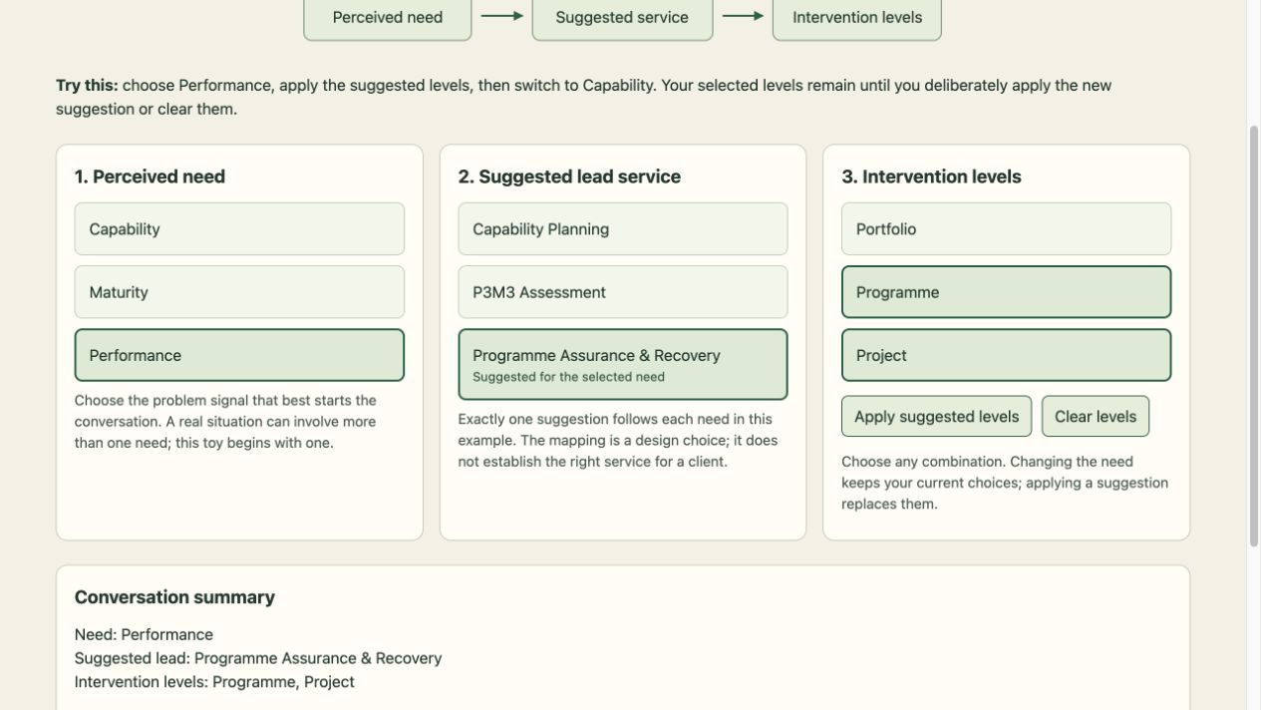This screenshot has height=710, width=1261.
Task: Click the Intervention levels flow step
Action: [857, 17]
